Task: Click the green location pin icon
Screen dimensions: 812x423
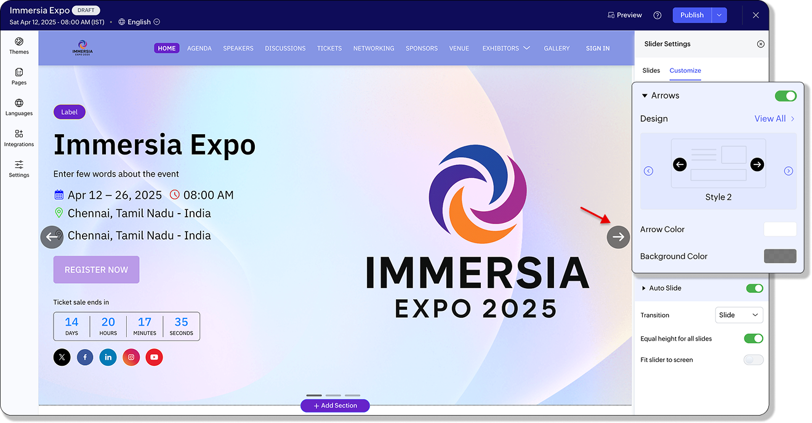Action: 59,213
